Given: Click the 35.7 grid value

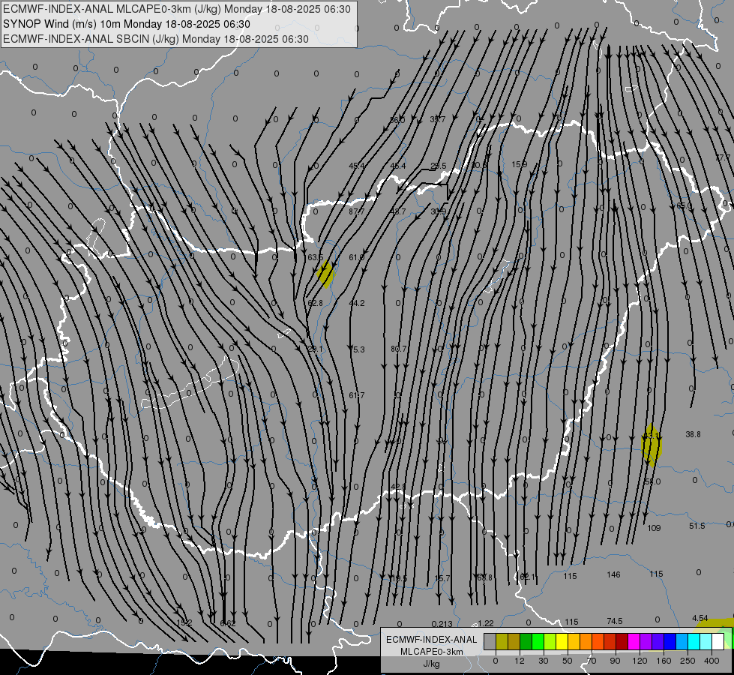Looking at the screenshot, I should point(438,119).
